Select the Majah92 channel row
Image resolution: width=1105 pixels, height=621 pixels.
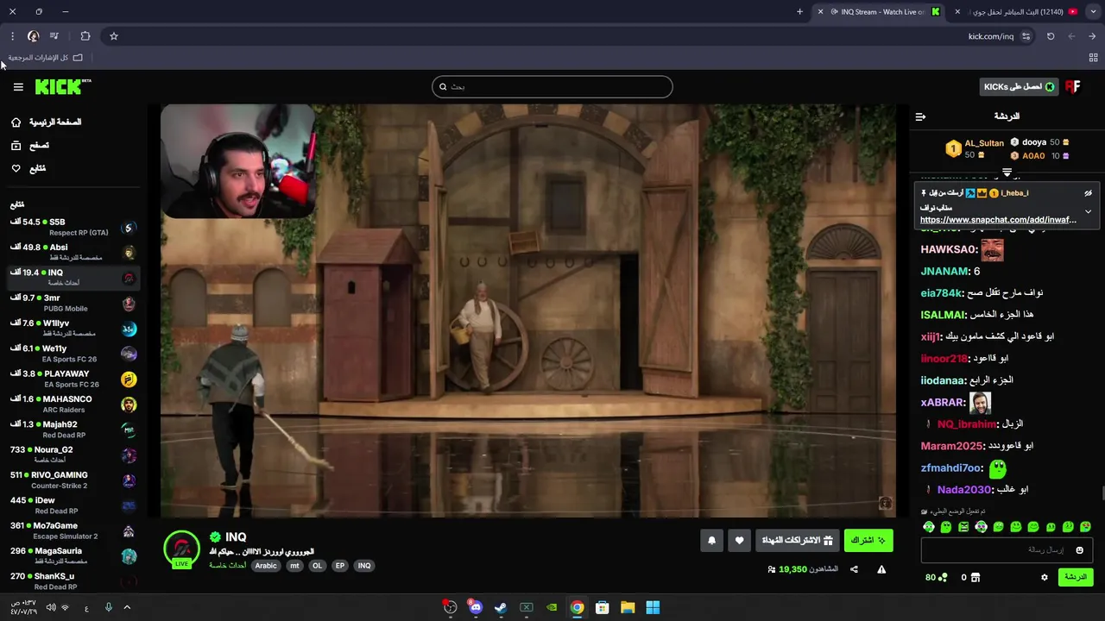point(73,430)
